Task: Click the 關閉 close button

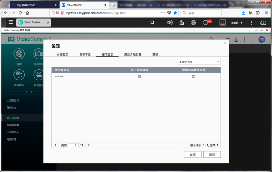Action: tap(212, 154)
